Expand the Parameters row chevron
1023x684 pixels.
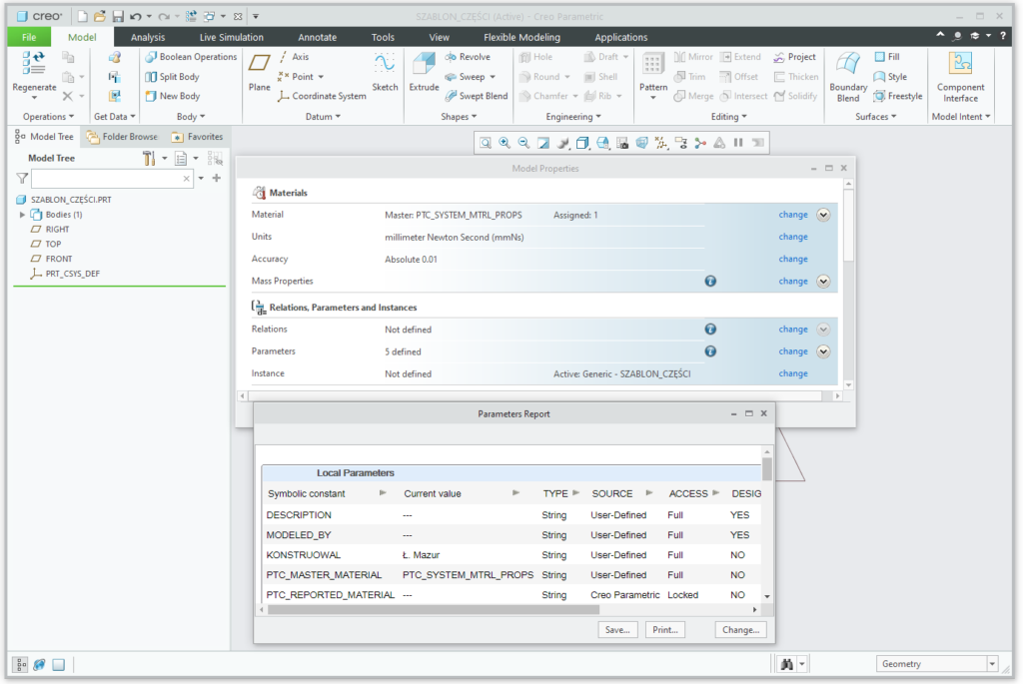click(823, 351)
